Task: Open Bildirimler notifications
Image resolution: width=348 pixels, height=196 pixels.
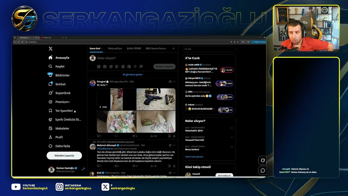Action: [59, 75]
